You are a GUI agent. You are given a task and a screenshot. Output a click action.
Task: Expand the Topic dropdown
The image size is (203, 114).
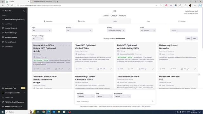pos(42,30)
